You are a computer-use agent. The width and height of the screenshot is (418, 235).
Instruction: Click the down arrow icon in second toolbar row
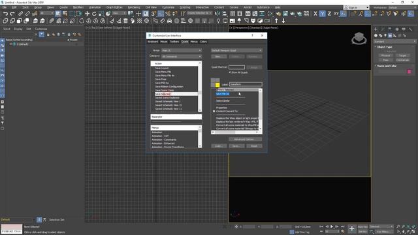click(x=283, y=21)
